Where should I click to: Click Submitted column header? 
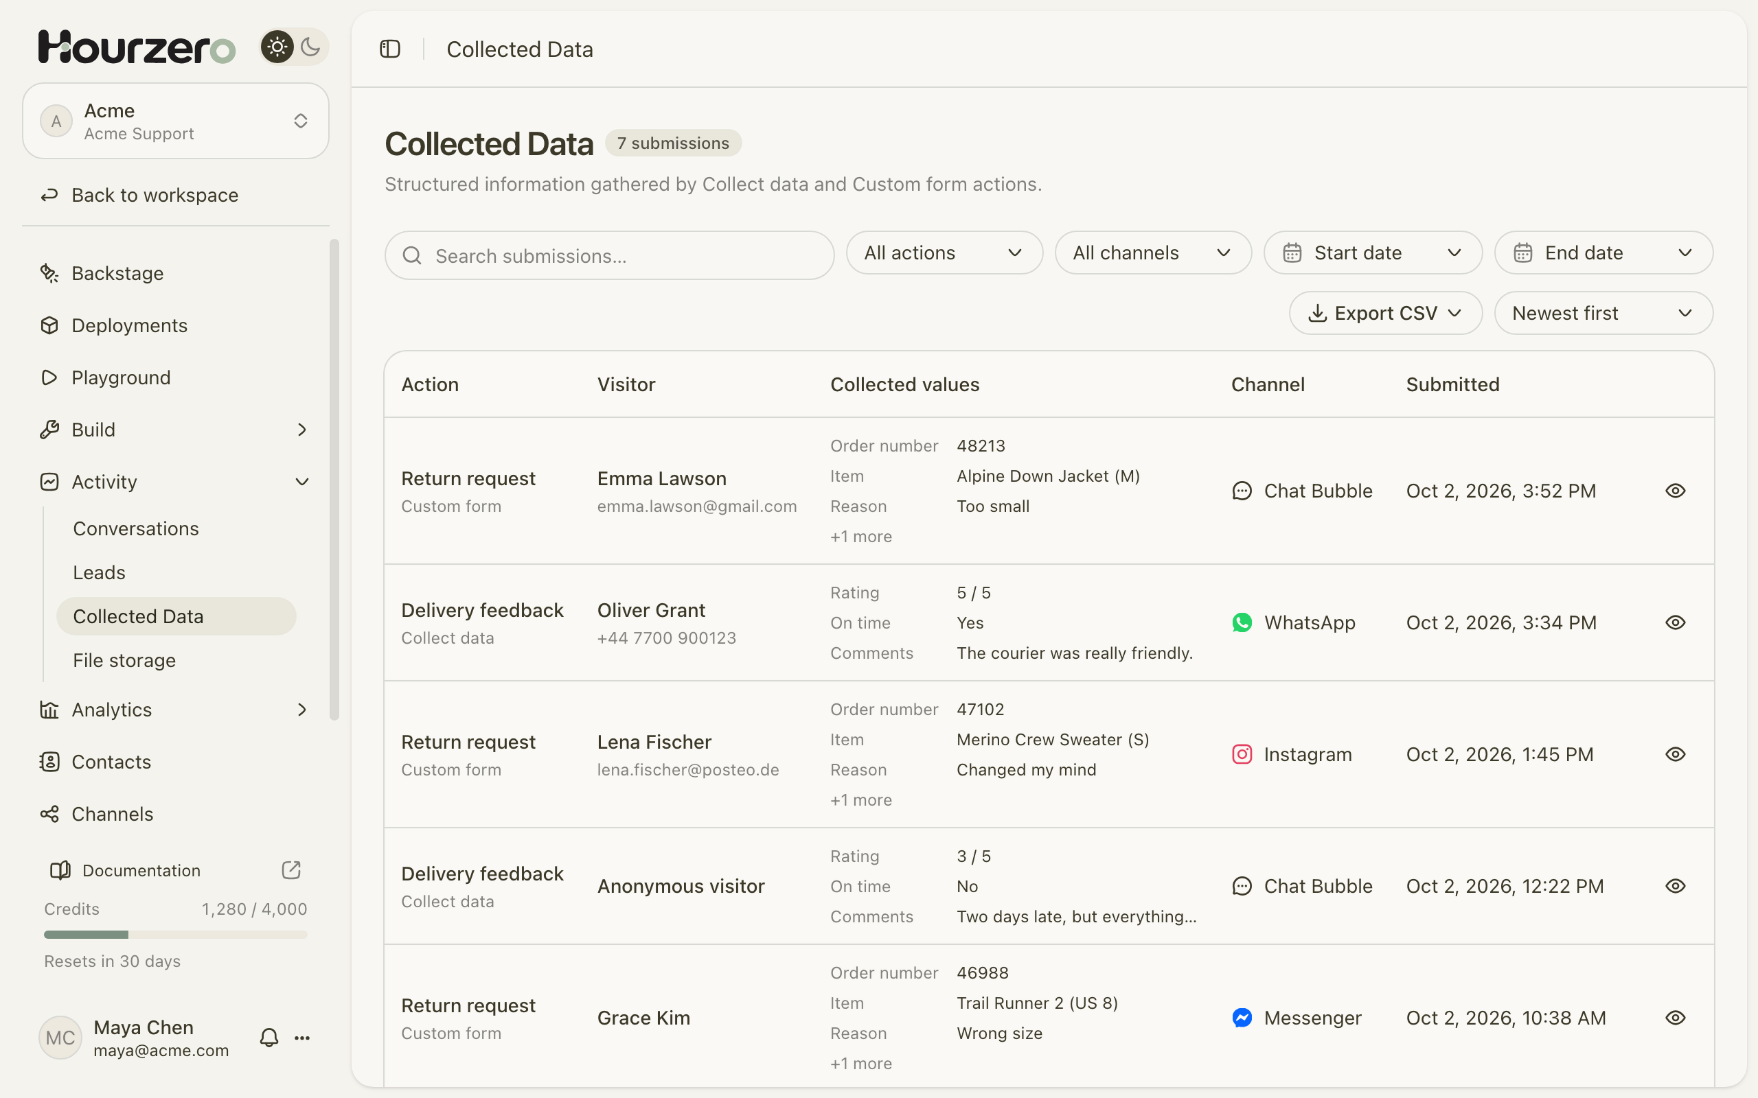tap(1452, 384)
